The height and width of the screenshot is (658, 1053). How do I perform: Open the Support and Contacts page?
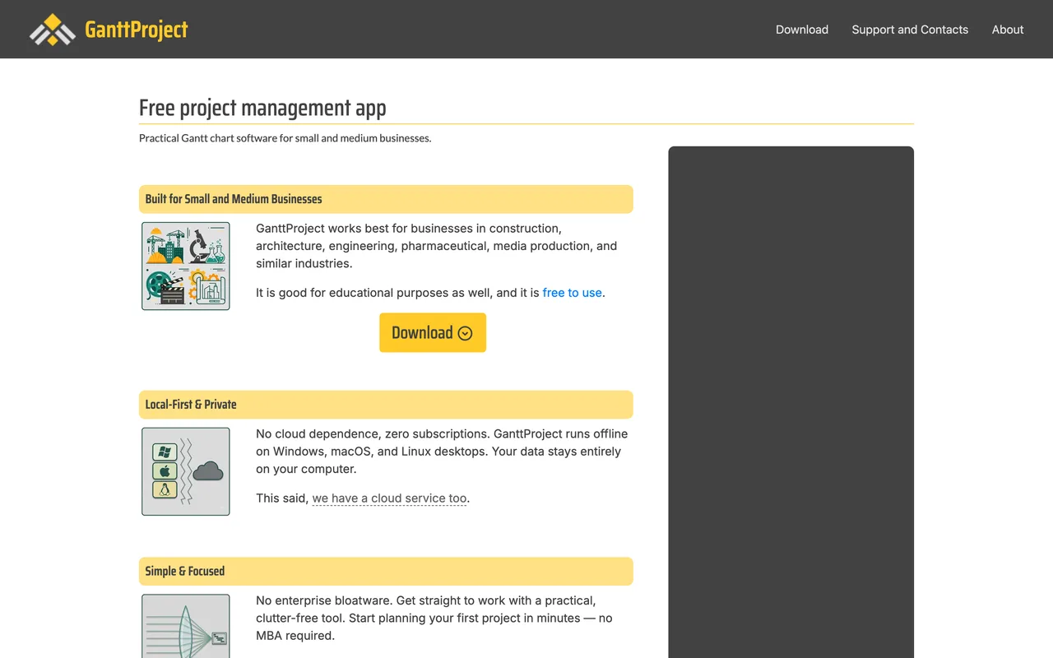pyautogui.click(x=910, y=30)
